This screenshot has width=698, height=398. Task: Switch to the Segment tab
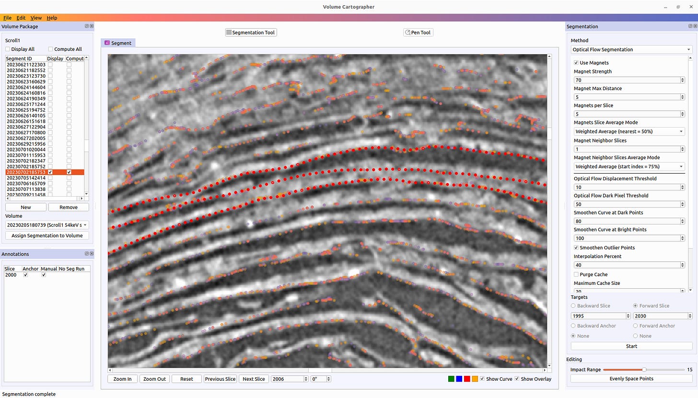tap(118, 43)
